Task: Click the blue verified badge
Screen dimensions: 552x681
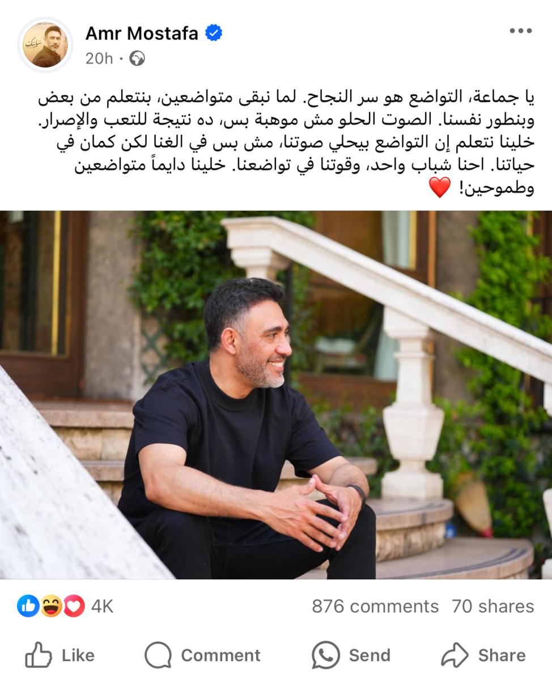Action: tap(214, 33)
